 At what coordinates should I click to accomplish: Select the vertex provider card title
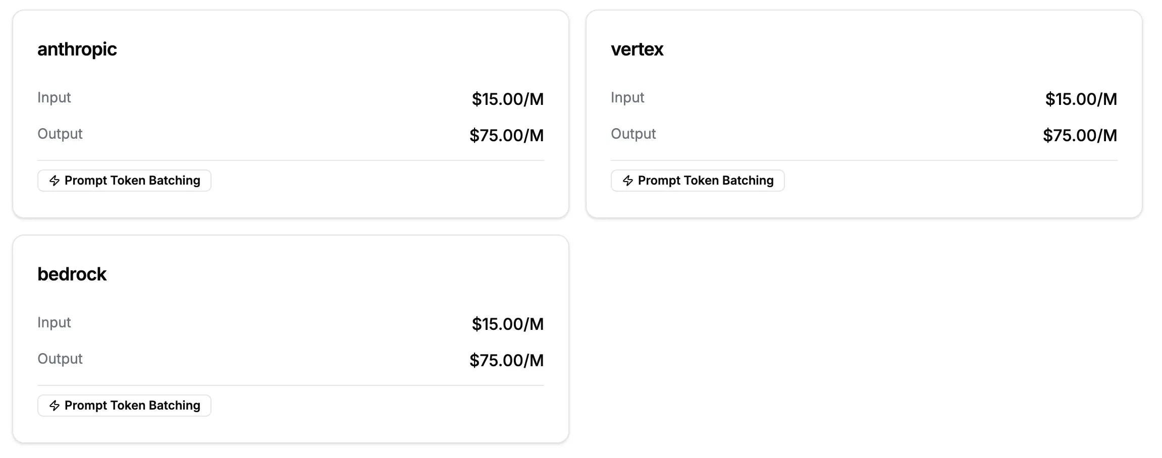(637, 49)
